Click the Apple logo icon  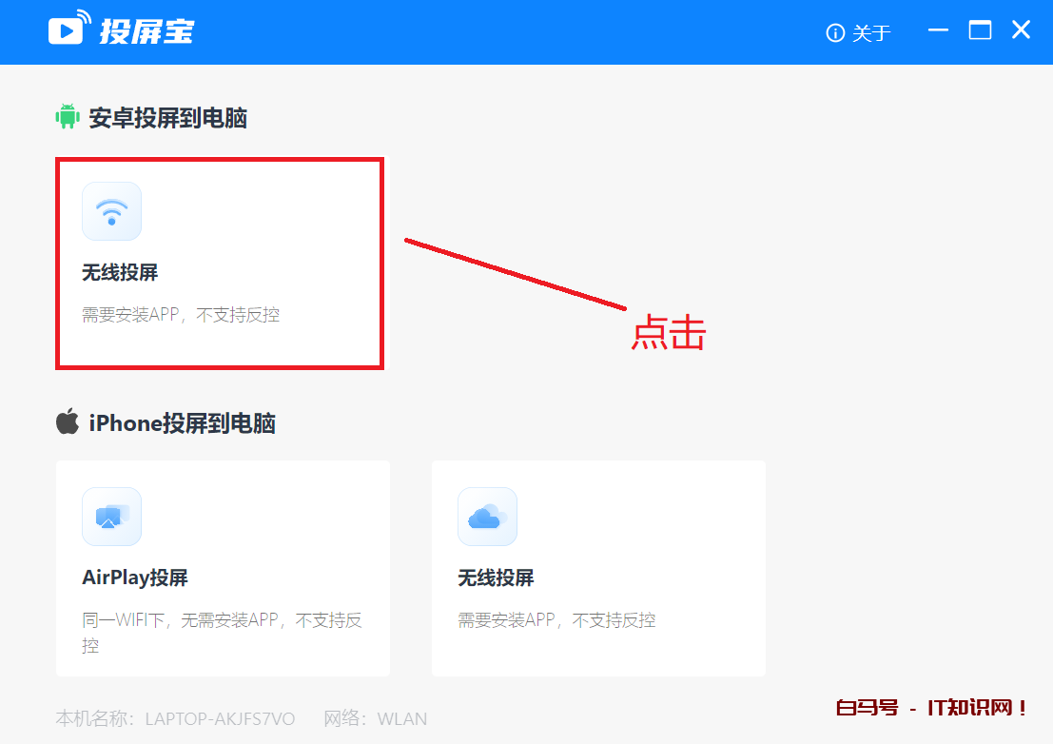67,422
